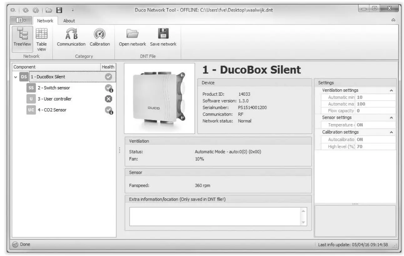Click the DS icon of DucoBox Silent
This screenshot has height=256, width=404.
tap(24, 77)
